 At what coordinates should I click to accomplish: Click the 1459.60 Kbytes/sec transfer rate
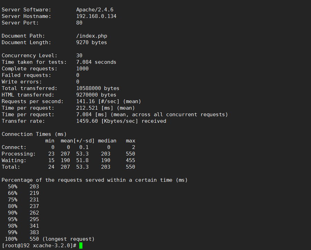pos(107,121)
